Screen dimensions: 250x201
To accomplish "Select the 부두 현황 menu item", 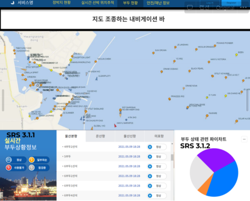I will point(130,3).
